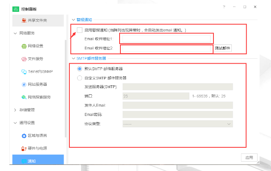Image resolution: width=271 pixels, height=171 pixels.
Task: Select 自定义SMTP 邮件服务器 radio button
Action: [80, 78]
